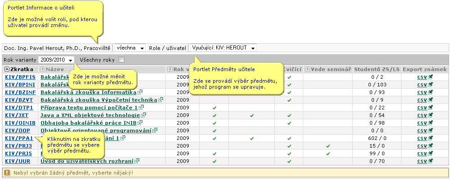Viewport: 451px width, 180px height.
Task: Click student count 0 / 93
Action: [377, 92]
